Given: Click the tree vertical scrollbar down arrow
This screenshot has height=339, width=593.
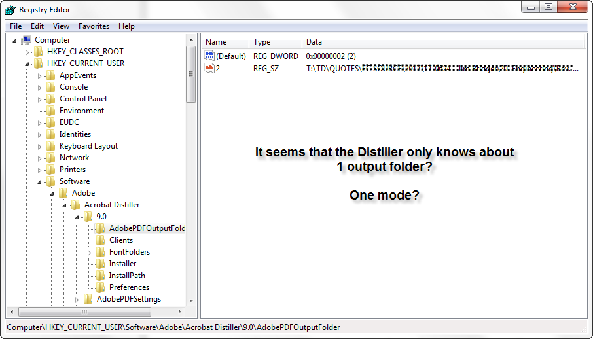Looking at the screenshot, I should coord(191,301).
